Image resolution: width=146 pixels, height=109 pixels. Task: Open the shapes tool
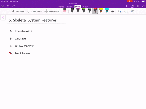120,11
